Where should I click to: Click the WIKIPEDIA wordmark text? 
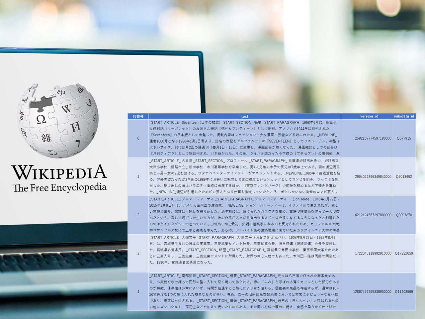59,172
